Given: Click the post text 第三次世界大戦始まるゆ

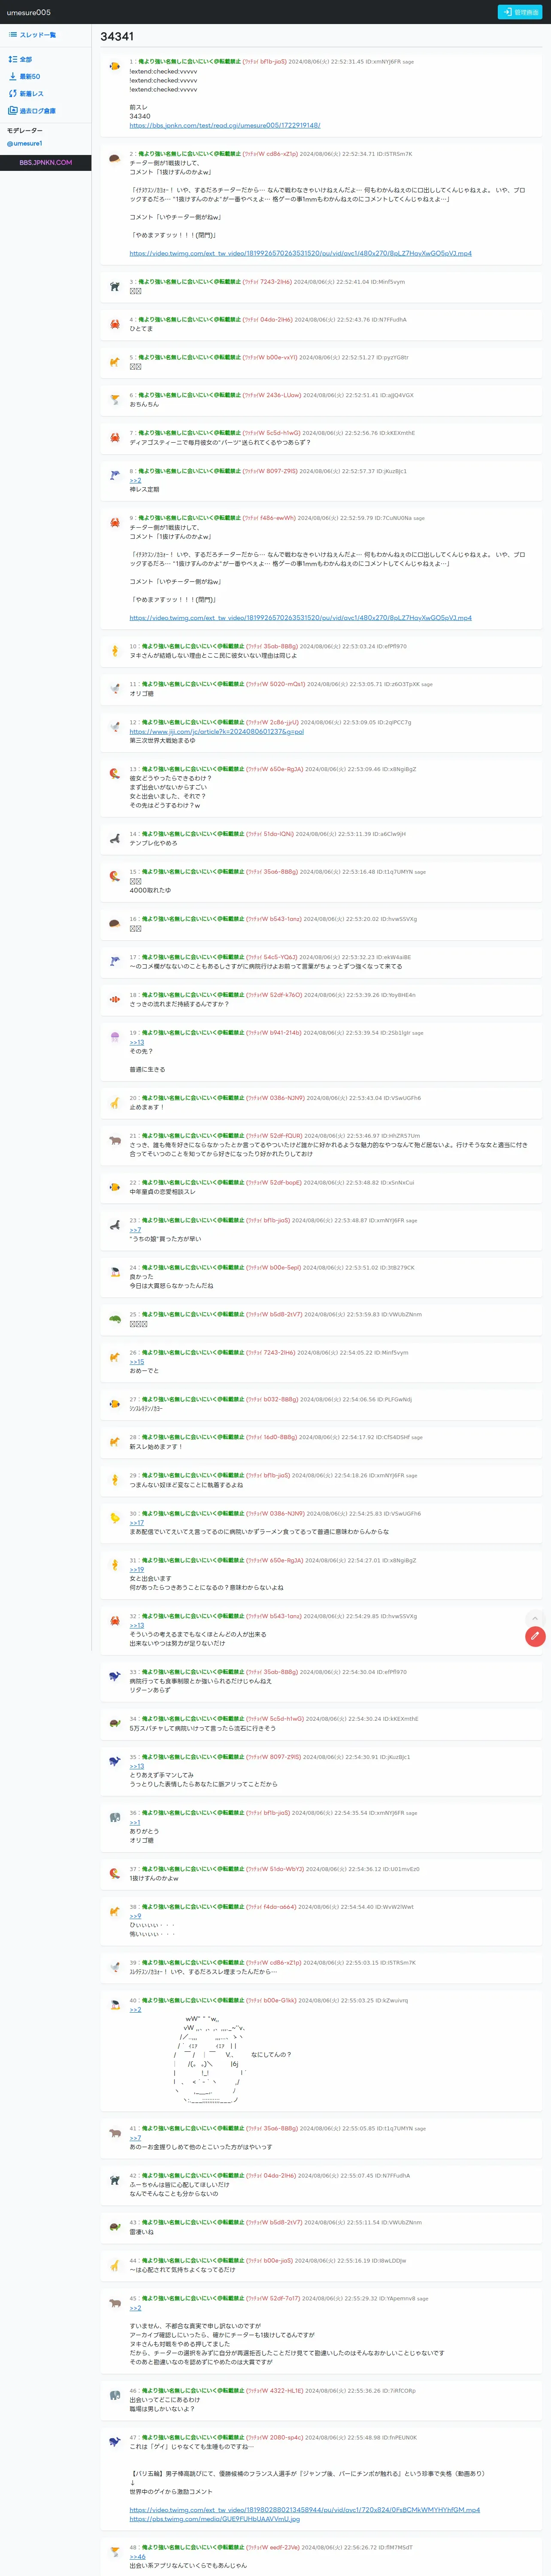Looking at the screenshot, I should pos(162,741).
